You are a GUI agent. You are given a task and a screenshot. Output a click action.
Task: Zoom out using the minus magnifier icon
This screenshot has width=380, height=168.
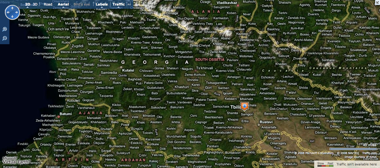5,38
